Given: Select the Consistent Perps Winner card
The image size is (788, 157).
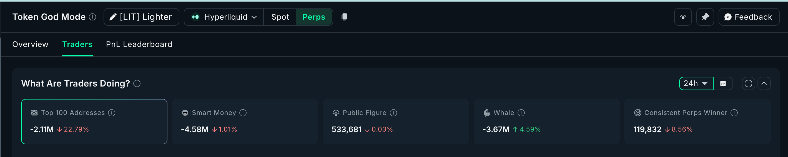Looking at the screenshot, I should tap(697, 121).
